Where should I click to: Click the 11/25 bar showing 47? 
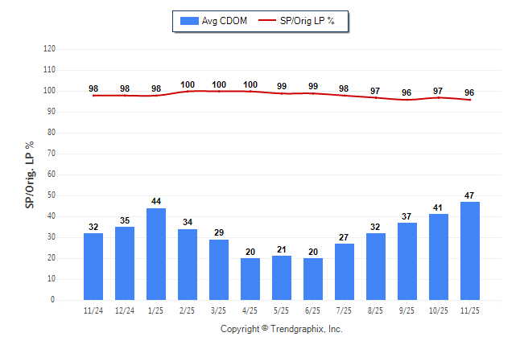470,250
